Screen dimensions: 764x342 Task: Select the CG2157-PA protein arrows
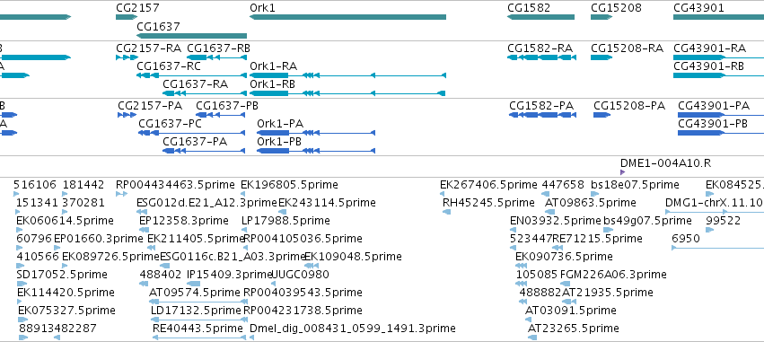point(127,115)
